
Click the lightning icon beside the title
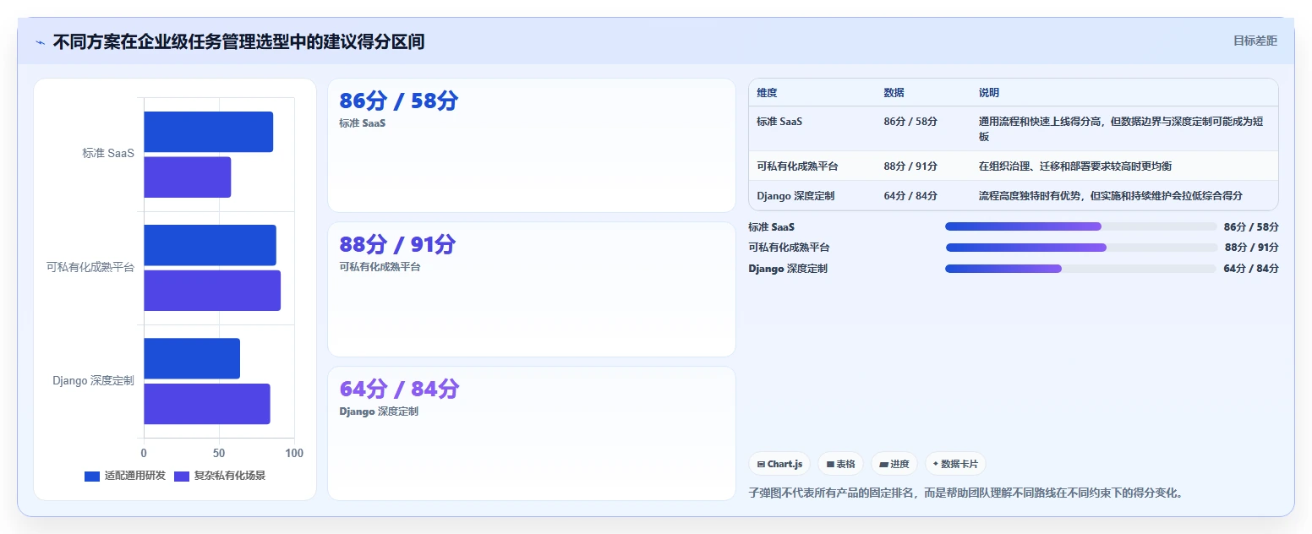click(x=40, y=42)
